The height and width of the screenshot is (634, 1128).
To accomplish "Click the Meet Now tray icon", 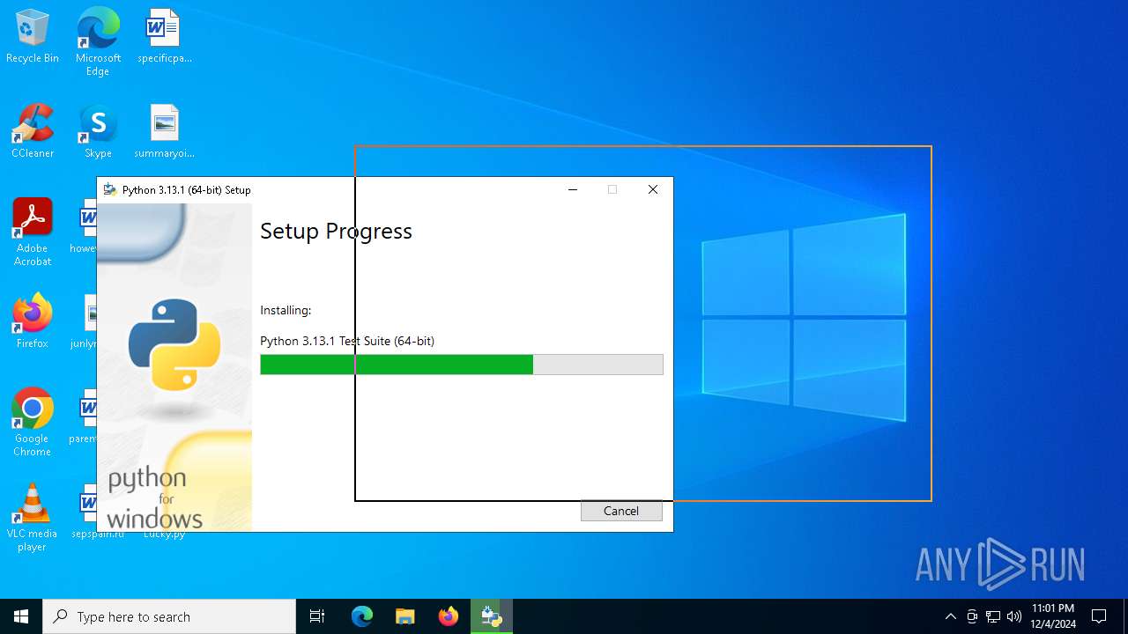I will [x=972, y=616].
